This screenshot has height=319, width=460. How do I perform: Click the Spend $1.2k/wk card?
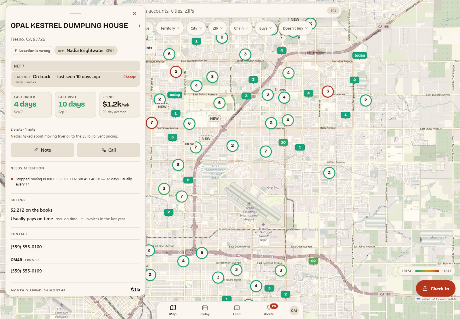120,105
